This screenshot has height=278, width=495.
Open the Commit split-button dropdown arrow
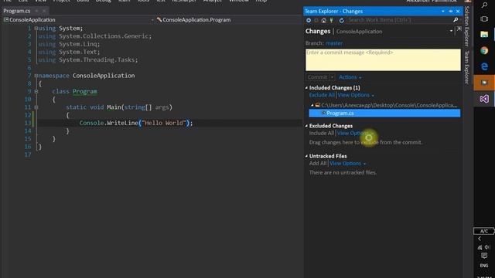tap(332, 77)
